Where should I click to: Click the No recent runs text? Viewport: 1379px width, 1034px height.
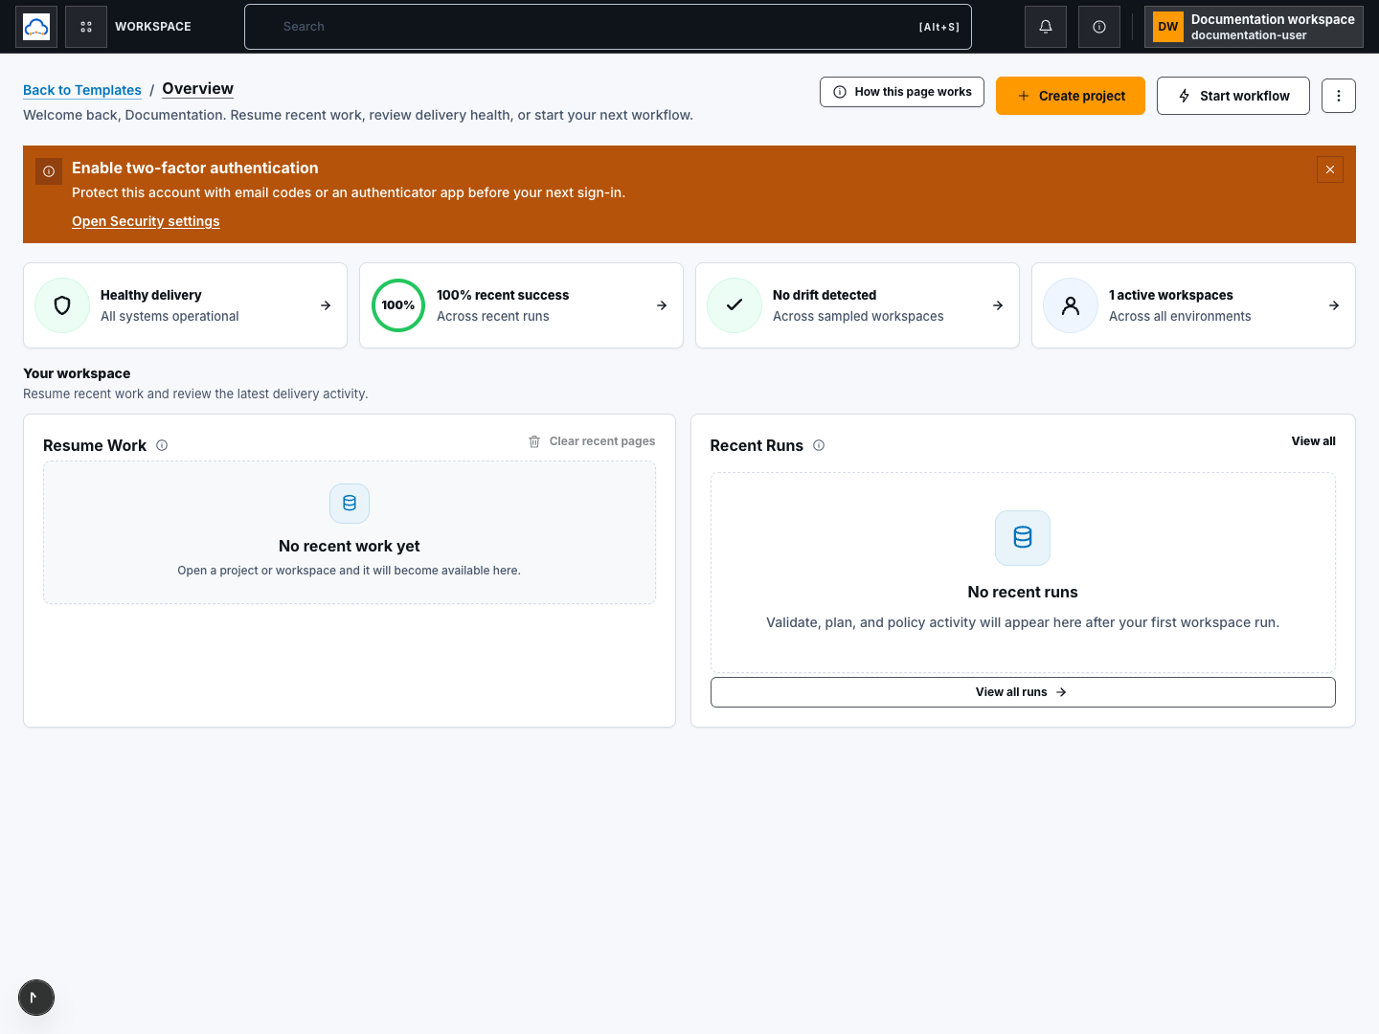tap(1023, 592)
